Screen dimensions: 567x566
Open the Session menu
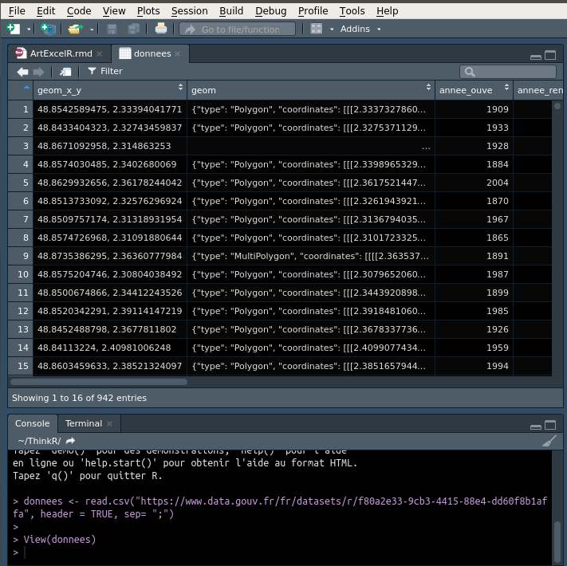coord(190,11)
